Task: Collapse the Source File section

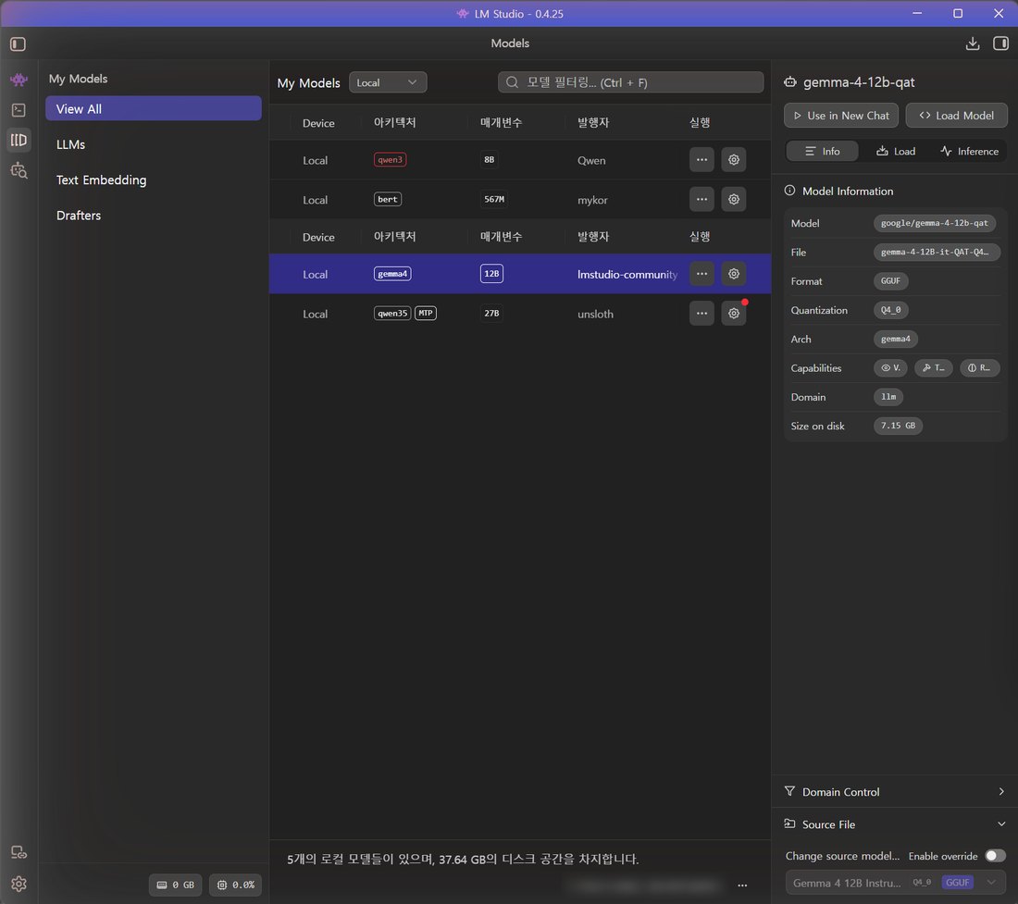Action: (x=895, y=824)
